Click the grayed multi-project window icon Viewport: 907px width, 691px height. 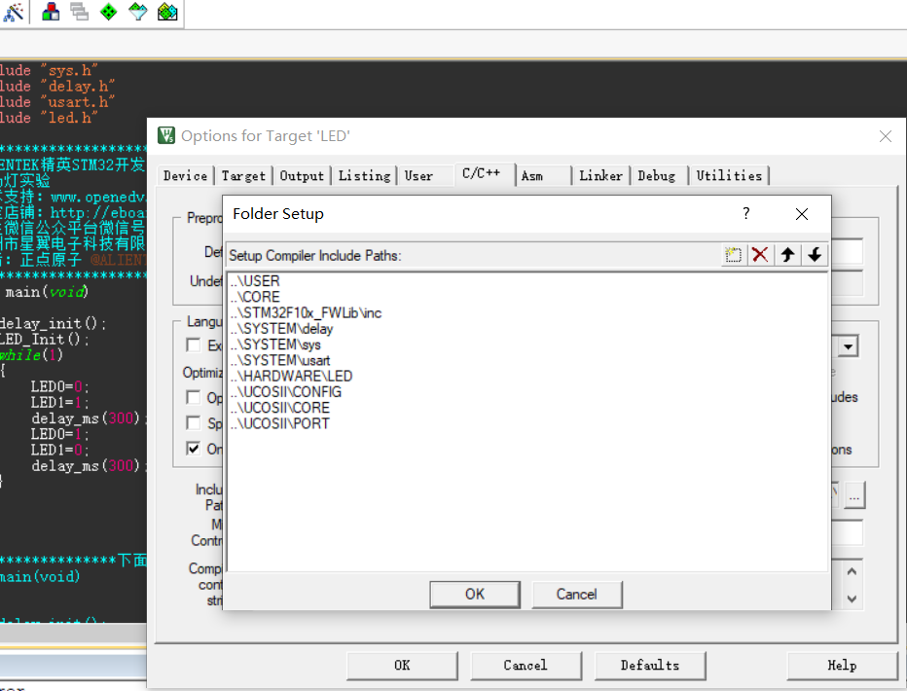click(x=79, y=12)
